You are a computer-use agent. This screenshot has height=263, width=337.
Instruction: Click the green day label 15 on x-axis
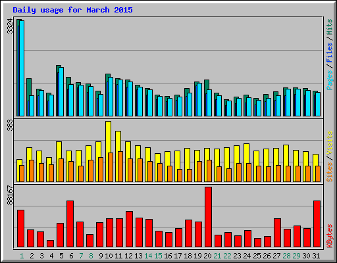click(158, 256)
